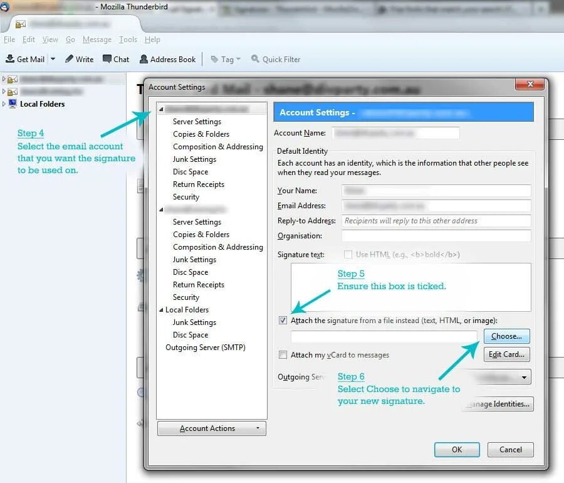
Task: Select second account's Copies & Folders
Action: pyautogui.click(x=201, y=235)
